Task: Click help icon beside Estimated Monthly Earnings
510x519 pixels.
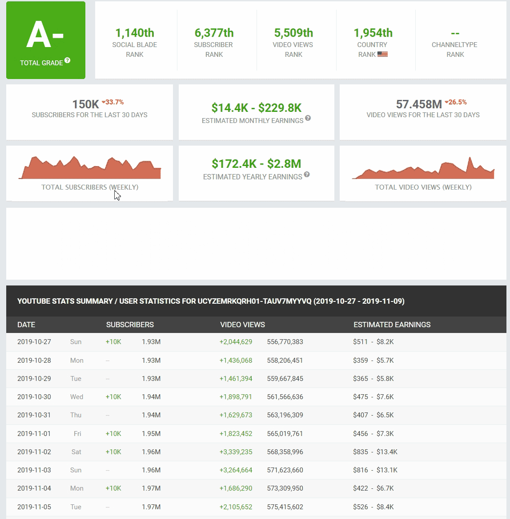Action: [x=308, y=118]
